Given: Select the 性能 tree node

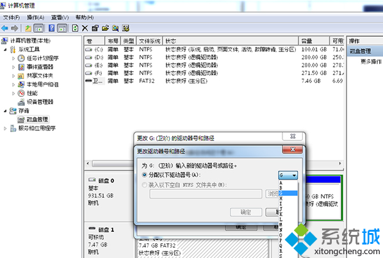Looking at the screenshot, I should tap(32, 93).
